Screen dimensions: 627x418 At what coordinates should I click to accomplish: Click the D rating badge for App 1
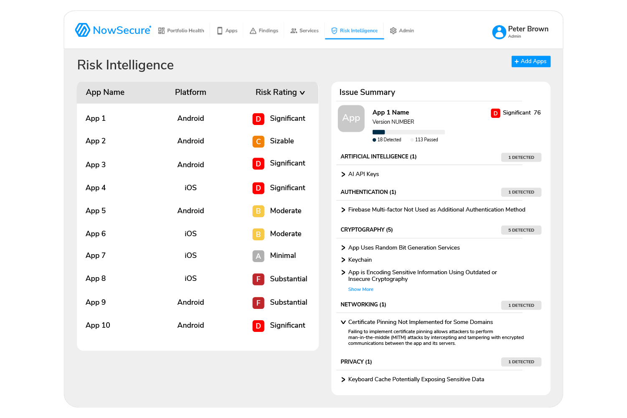pos(258,119)
